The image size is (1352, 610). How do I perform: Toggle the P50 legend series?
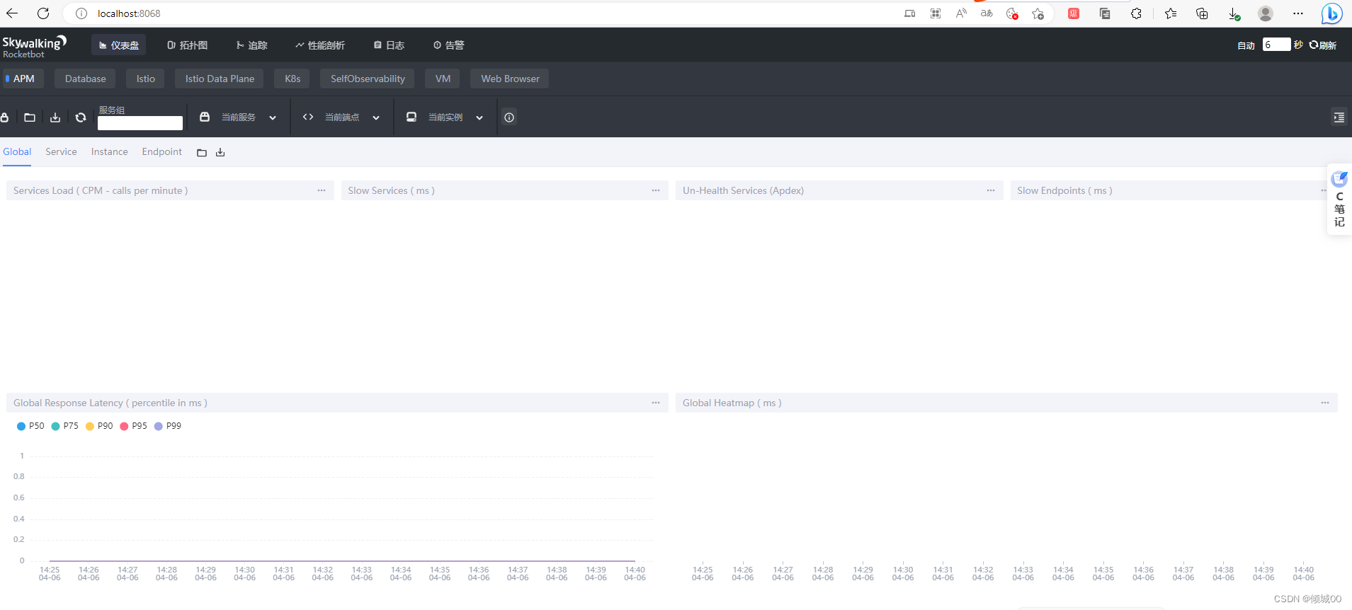point(30,426)
